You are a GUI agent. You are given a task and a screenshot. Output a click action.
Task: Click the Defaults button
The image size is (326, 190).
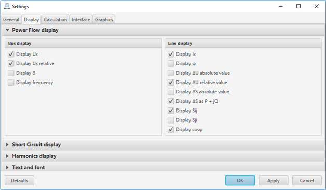point(20,181)
